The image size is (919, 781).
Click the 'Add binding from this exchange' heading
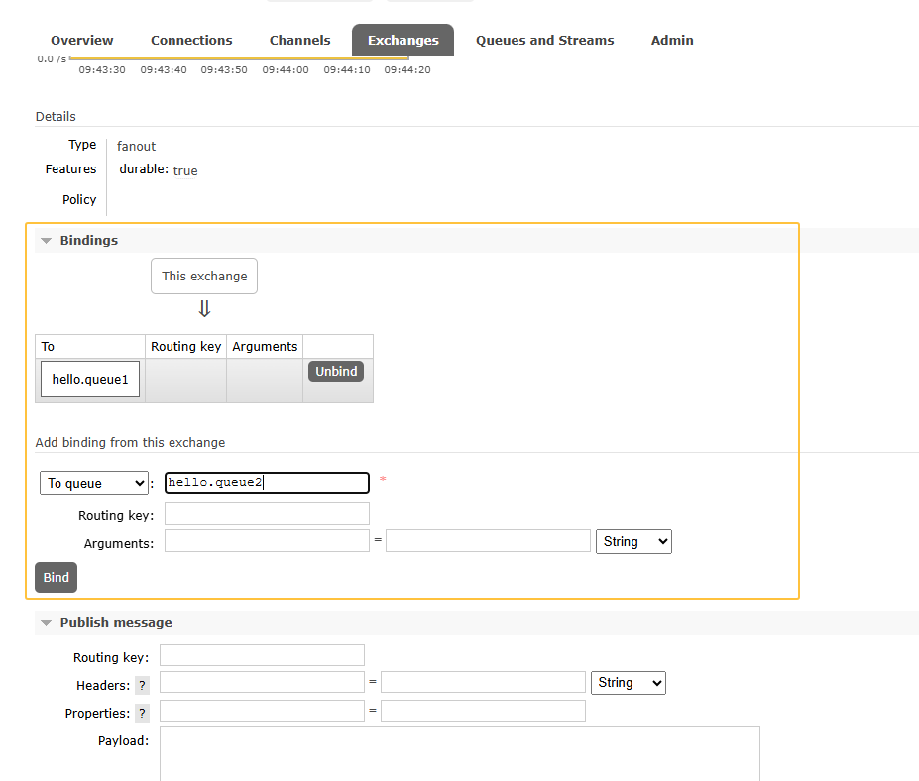(130, 442)
